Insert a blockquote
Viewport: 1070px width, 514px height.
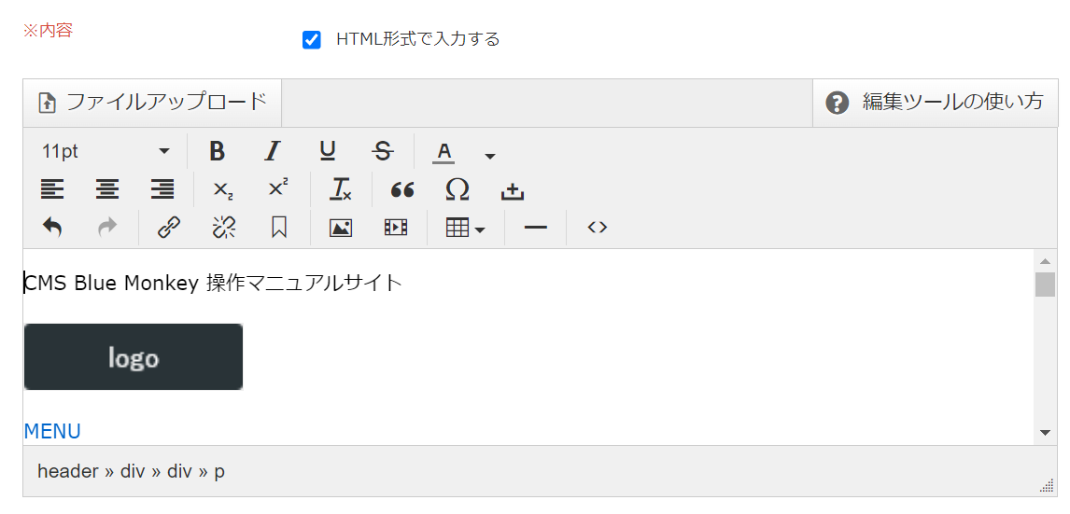click(x=402, y=188)
